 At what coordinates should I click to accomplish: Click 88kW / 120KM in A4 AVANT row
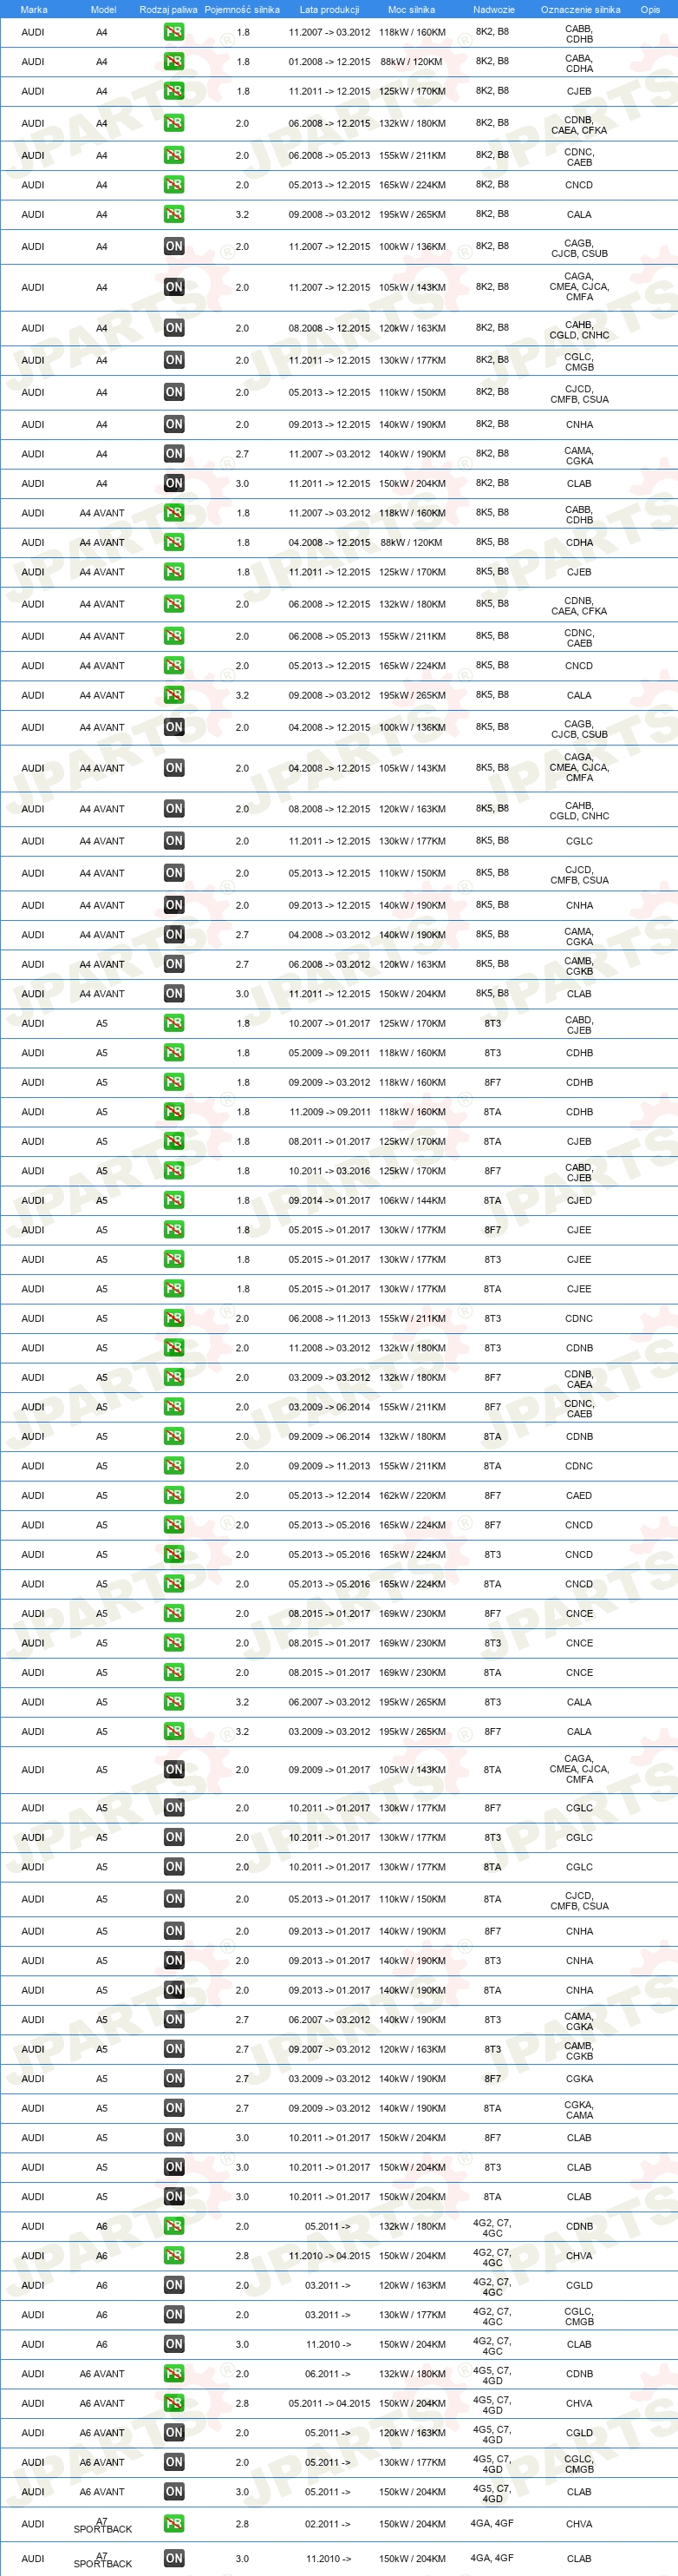tap(411, 543)
